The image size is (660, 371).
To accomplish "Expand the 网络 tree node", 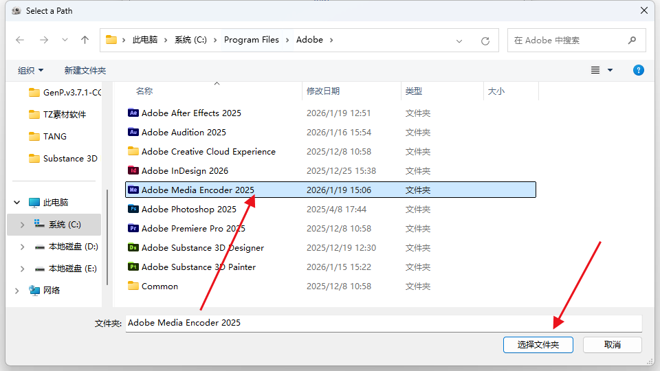I will tap(16, 290).
